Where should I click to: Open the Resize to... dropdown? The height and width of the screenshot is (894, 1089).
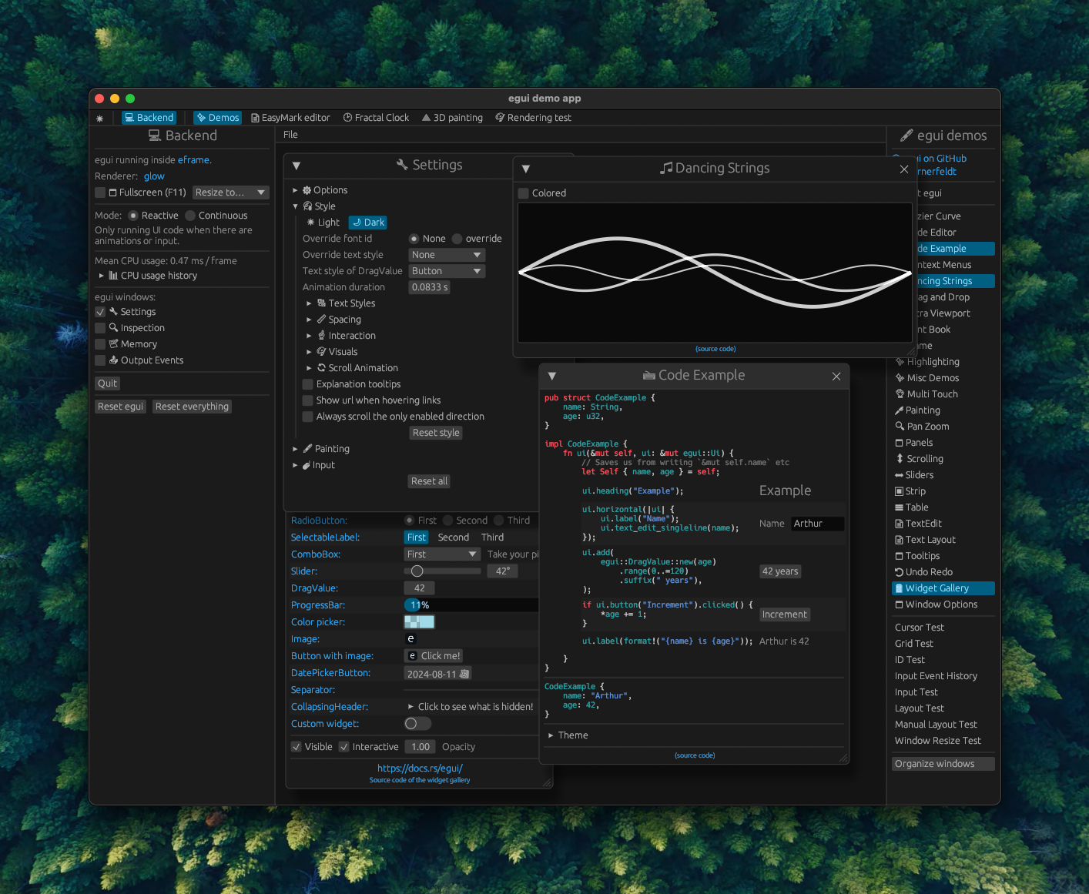[230, 193]
